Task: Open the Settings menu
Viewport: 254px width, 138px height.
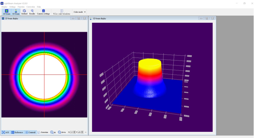Action: pyautogui.click(x=12, y=7)
